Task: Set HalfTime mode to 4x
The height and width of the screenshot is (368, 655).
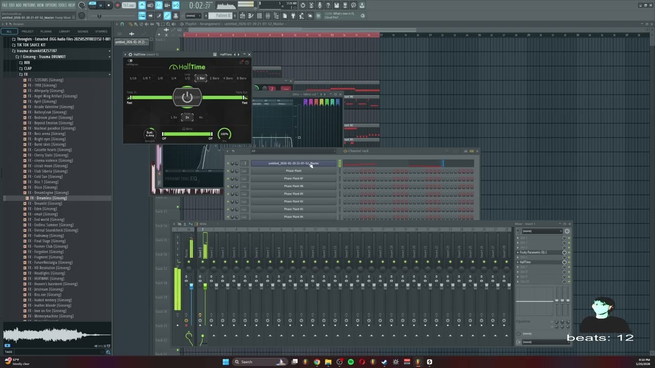Action: pyautogui.click(x=201, y=117)
